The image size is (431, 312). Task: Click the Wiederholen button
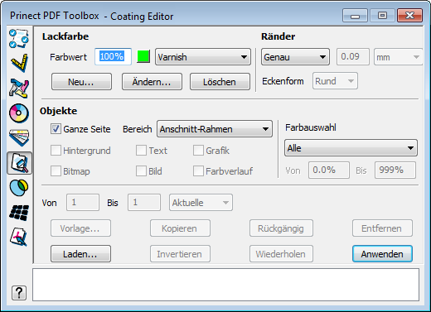pyautogui.click(x=281, y=254)
